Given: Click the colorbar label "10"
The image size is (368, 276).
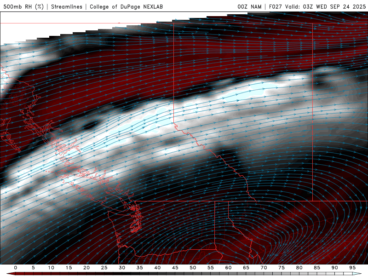Looking at the screenshot, I should [51, 268].
